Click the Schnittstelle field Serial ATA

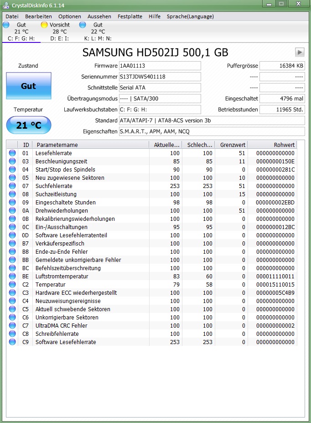click(x=160, y=88)
